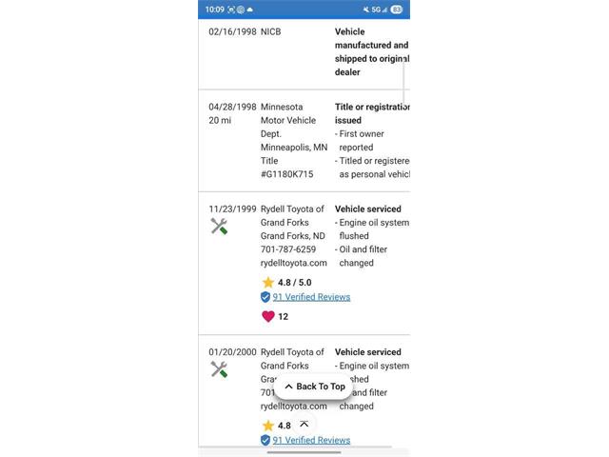This screenshot has width=609, height=457.
Task: Tap the 5G signal indicator in status bar
Action: pyautogui.click(x=379, y=10)
